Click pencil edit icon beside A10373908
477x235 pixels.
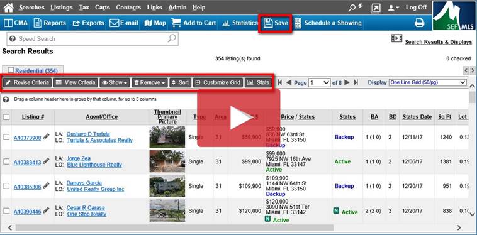point(46,137)
